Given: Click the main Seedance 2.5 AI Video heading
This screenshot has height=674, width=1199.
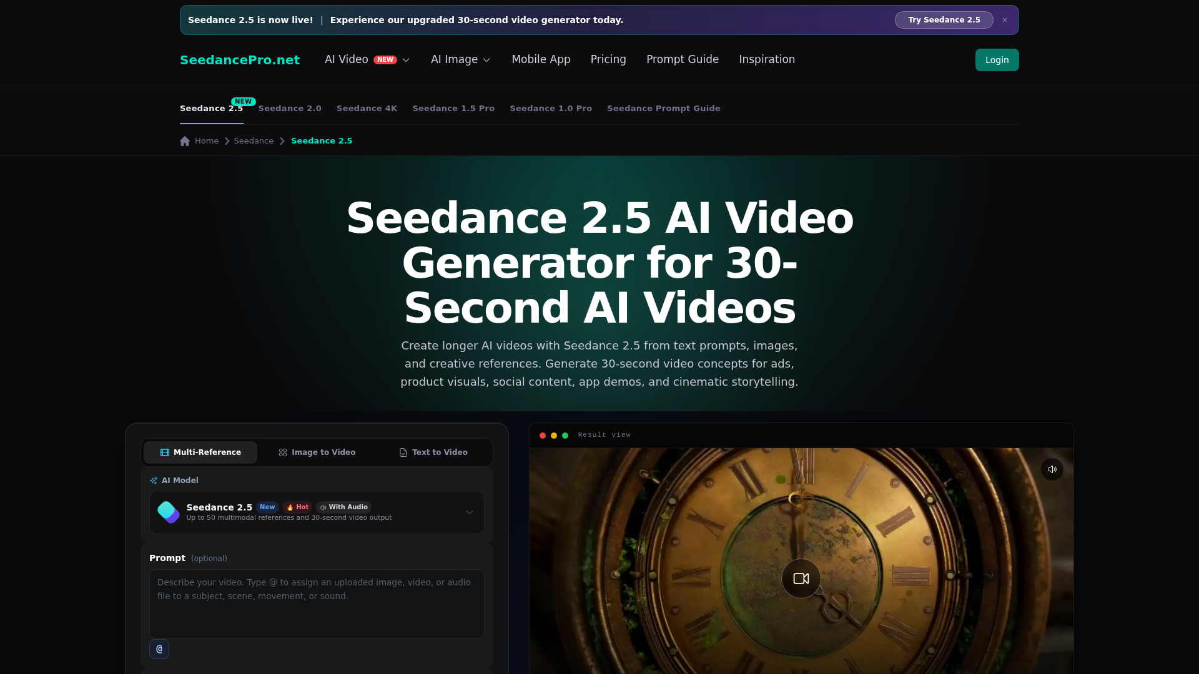Looking at the screenshot, I should 599,263.
